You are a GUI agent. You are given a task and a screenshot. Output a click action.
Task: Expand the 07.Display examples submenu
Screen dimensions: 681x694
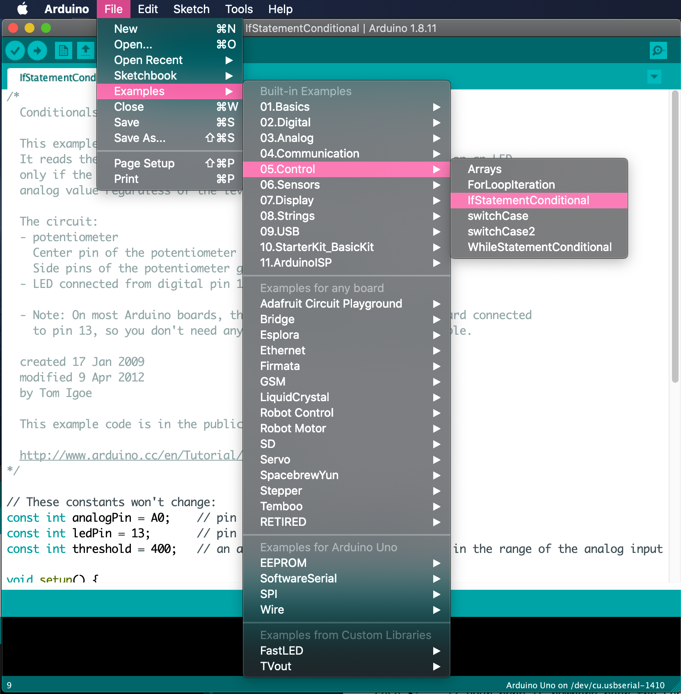[347, 200]
